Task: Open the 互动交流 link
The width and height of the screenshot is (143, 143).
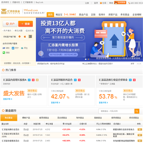Action: point(29,31)
